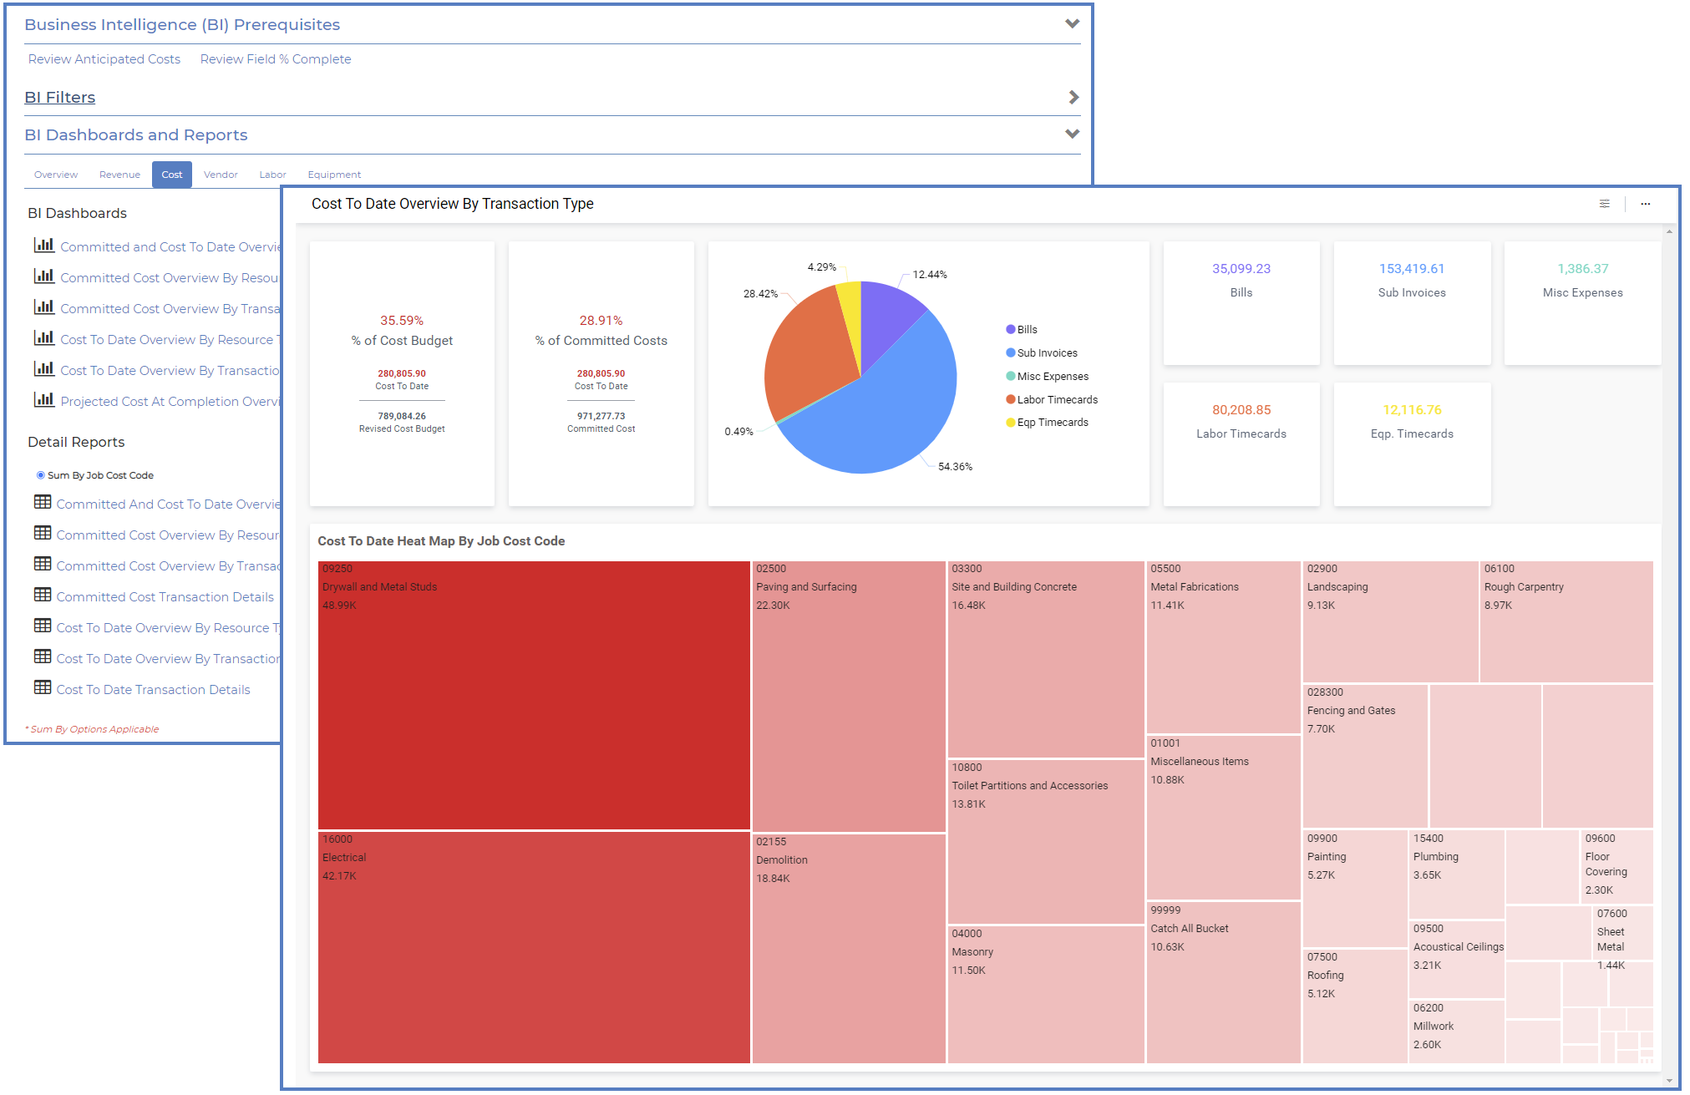Collapse the Business Intelligence Prerequisites section

click(1073, 24)
